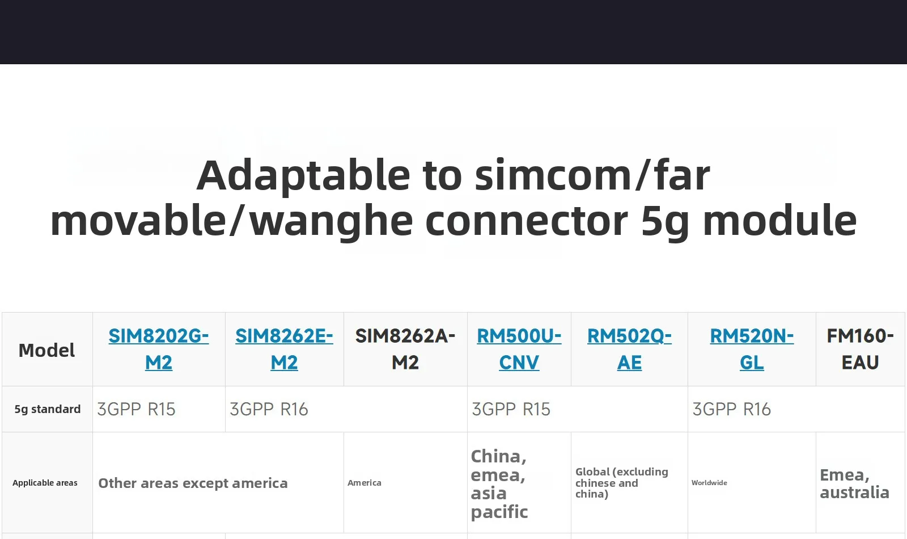Visit the RM520N-GL module link
The height and width of the screenshot is (539, 907).
point(752,349)
